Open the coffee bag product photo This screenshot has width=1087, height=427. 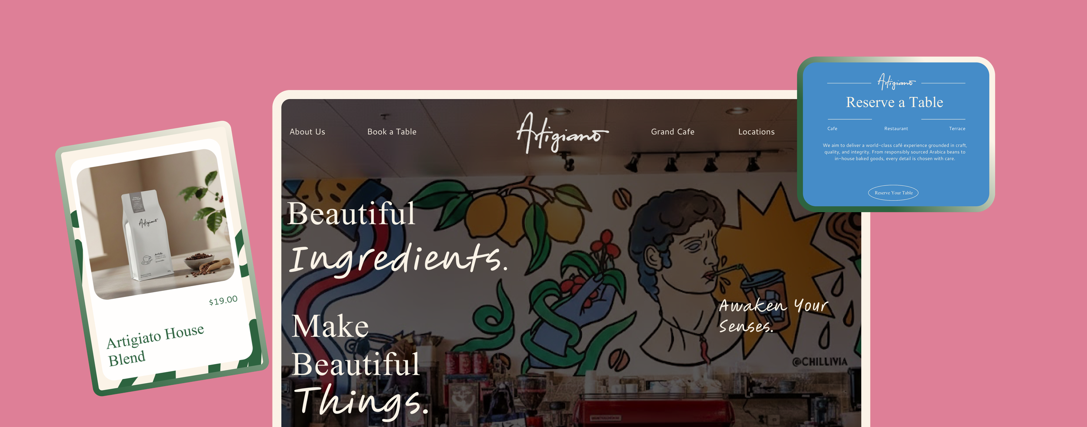click(x=155, y=224)
